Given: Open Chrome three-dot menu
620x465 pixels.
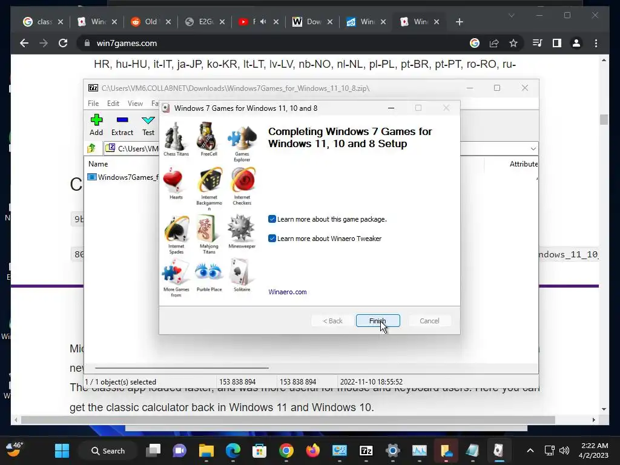Looking at the screenshot, I should click(596, 43).
